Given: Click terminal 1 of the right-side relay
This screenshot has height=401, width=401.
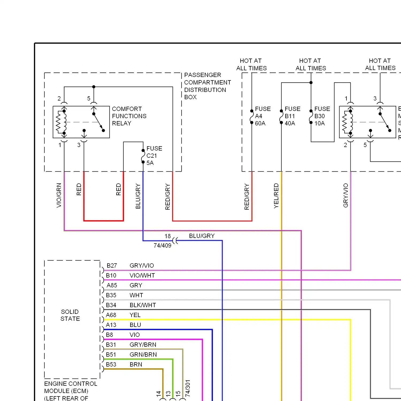Looking at the screenshot, I should [x=346, y=98].
